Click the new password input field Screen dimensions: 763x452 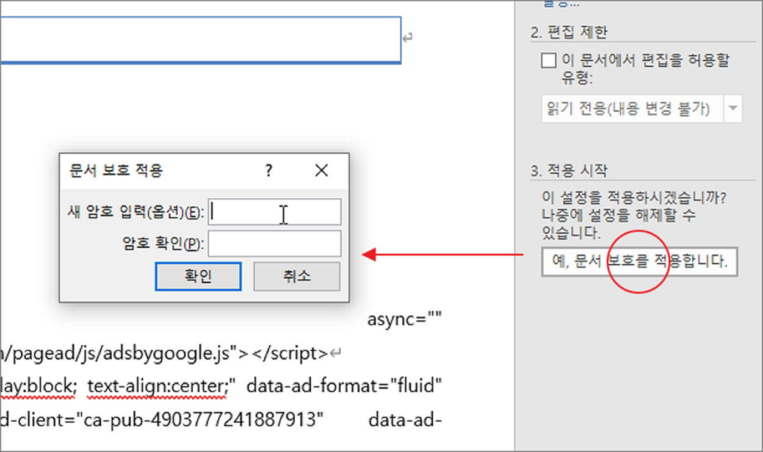[275, 212]
